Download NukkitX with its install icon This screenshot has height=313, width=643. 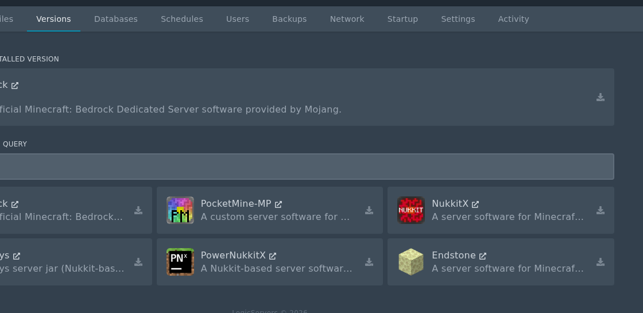[601, 210]
